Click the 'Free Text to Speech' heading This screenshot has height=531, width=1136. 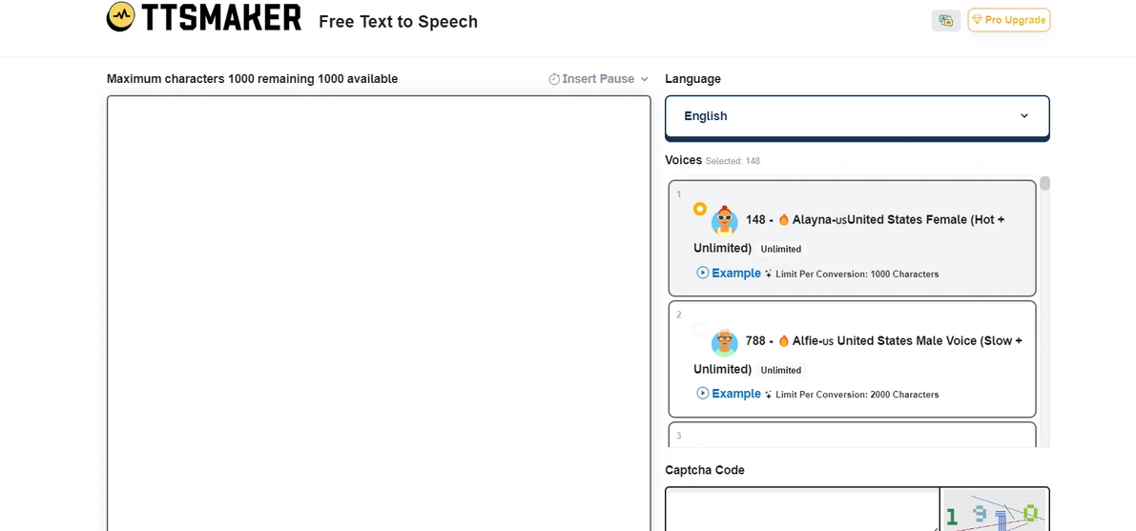pyautogui.click(x=399, y=22)
